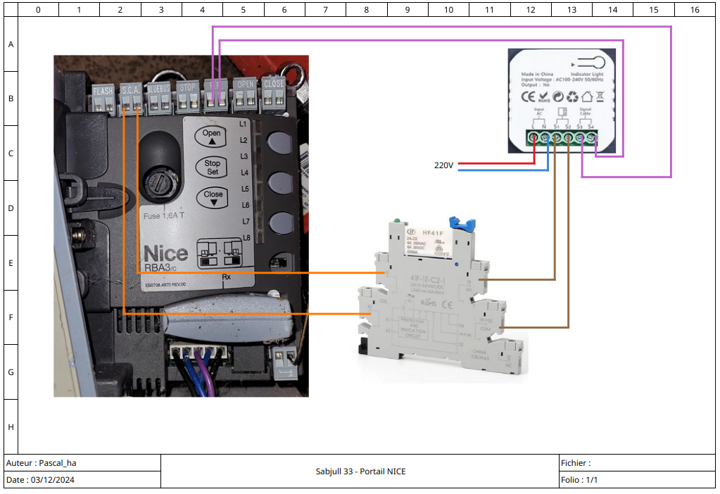Click the CE mark on the smart module
The image size is (720, 494).
point(528,96)
